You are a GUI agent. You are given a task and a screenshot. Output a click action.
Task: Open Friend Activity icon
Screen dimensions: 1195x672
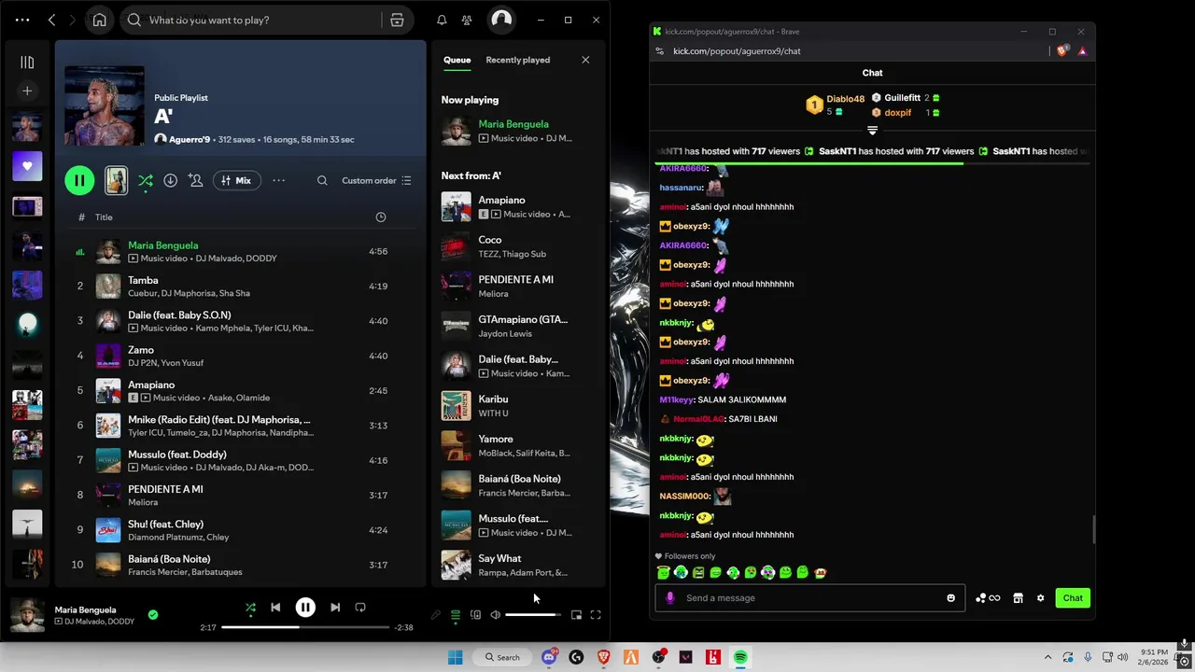point(467,20)
